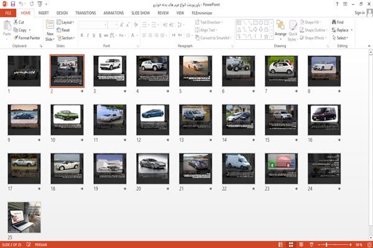Select slide 16 thumbnail with dark van

(x=324, y=120)
